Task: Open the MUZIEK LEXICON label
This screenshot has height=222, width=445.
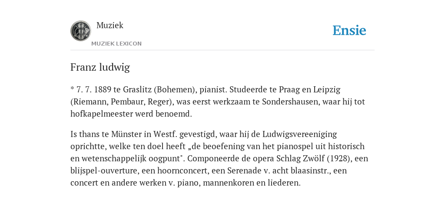Action: pyautogui.click(x=116, y=44)
